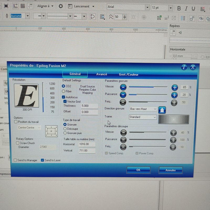
Task: Click the Thickness input field
Action: 88,106
